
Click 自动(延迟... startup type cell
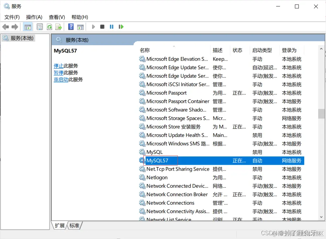265,67
